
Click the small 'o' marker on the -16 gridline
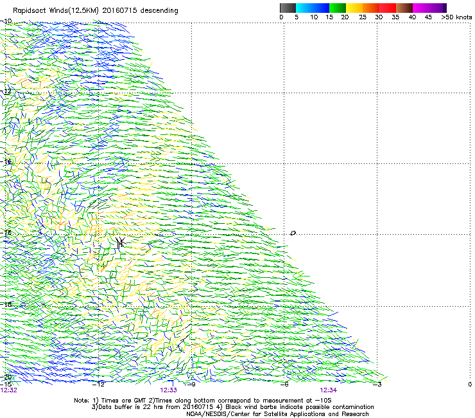293,233
